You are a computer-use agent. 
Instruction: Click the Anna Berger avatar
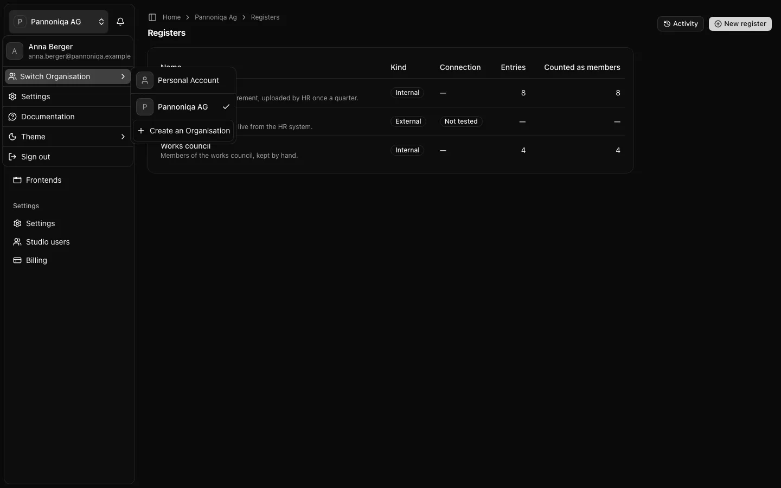(15, 51)
